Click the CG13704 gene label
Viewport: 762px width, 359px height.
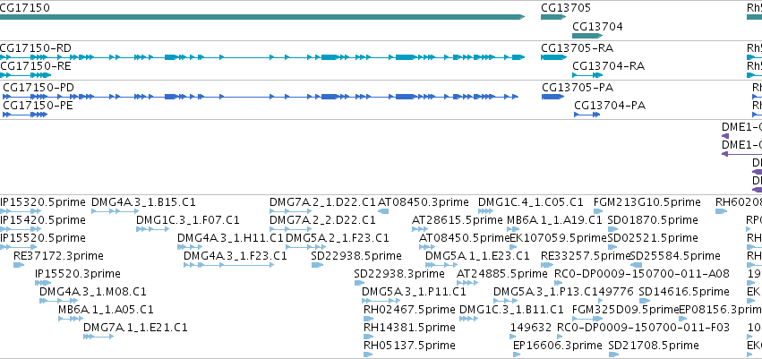pos(597,27)
